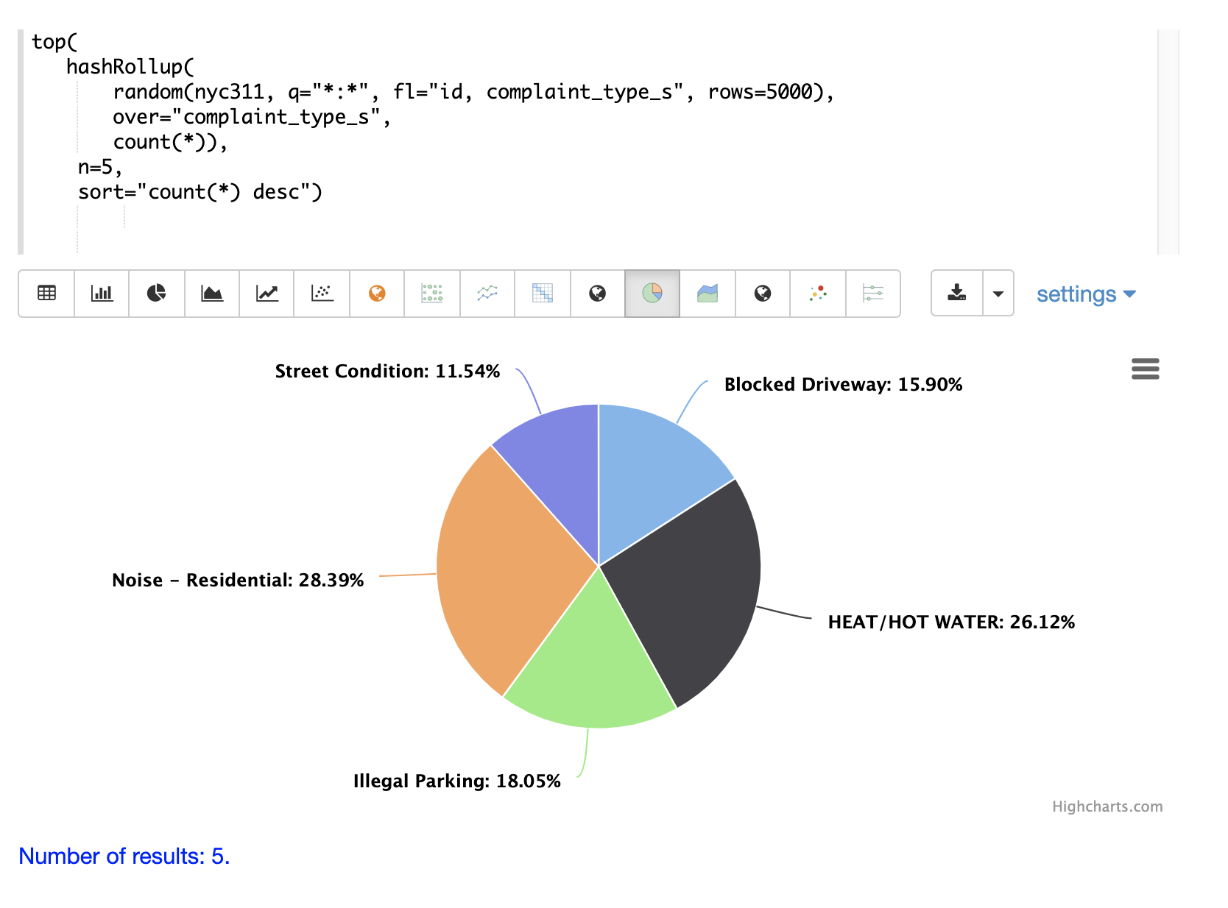Select the black area chart icon
Viewport: 1228px width, 908px height.
(x=212, y=293)
